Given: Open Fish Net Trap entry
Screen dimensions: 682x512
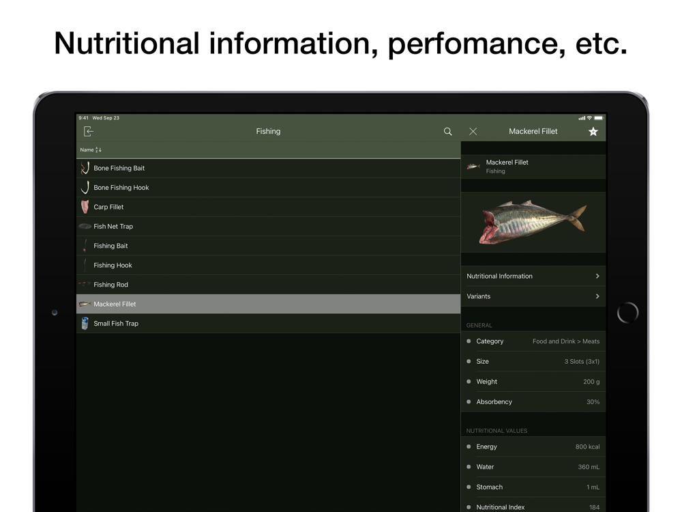Looking at the screenshot, I should pos(268,227).
